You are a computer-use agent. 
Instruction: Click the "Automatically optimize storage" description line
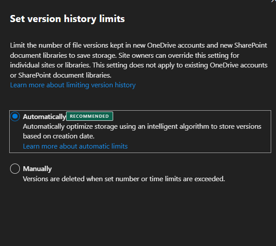point(141,127)
